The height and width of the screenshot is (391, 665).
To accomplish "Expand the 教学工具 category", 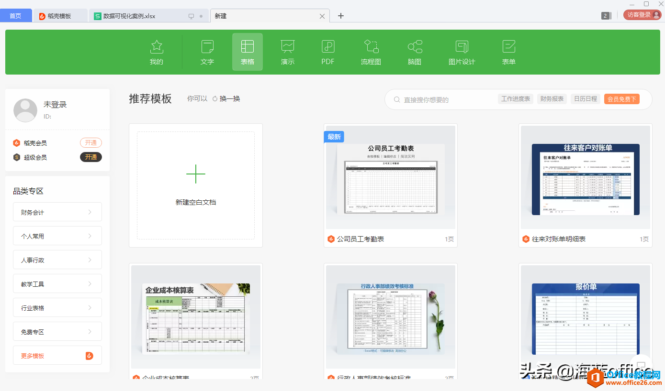I will 57,284.
